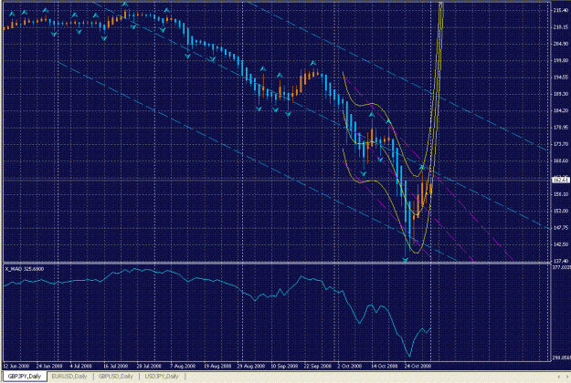
Task: Click the 178.95 price scale label
Action: click(x=560, y=128)
